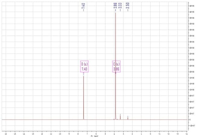Click the spectrum peak line at 7.40 ppm
The width and height of the screenshot is (199, 139).
tap(84, 98)
